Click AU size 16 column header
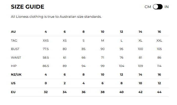Screen dimensions: 177x105 coord(159,32)
